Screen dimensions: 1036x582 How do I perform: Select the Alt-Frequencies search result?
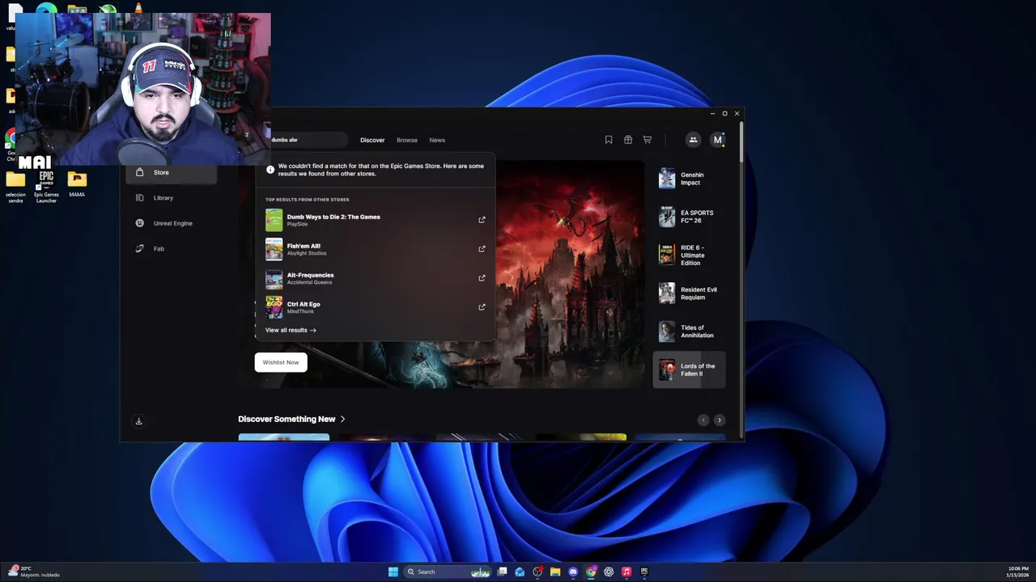(x=375, y=278)
